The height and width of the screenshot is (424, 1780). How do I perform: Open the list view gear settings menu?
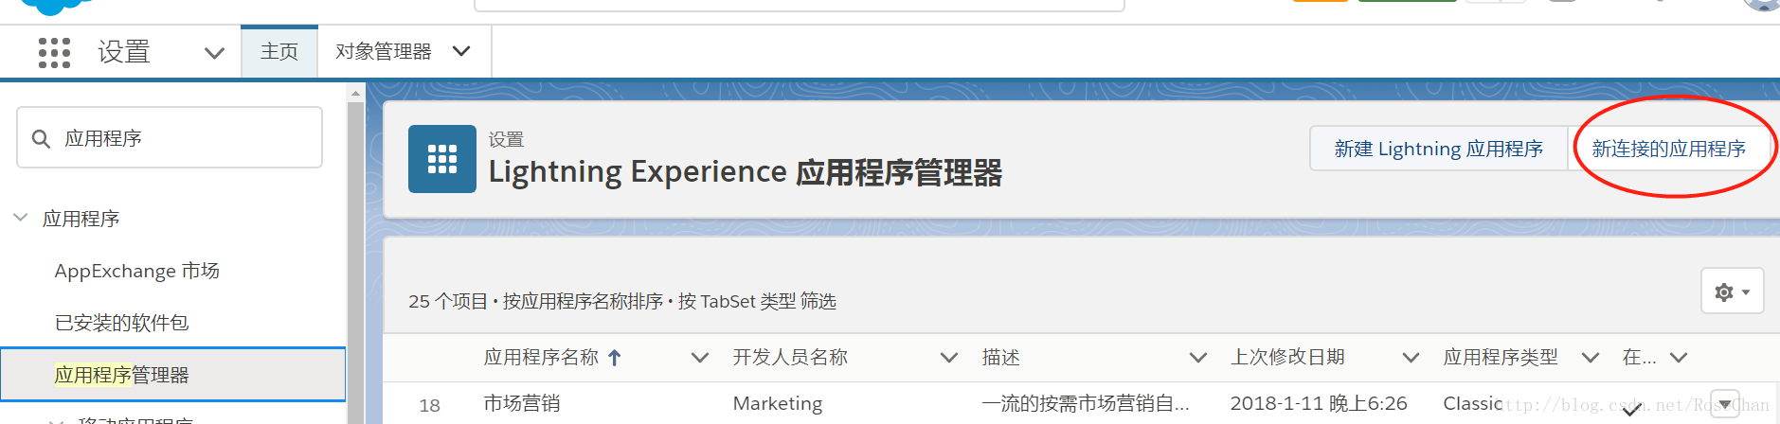[x=1732, y=291]
